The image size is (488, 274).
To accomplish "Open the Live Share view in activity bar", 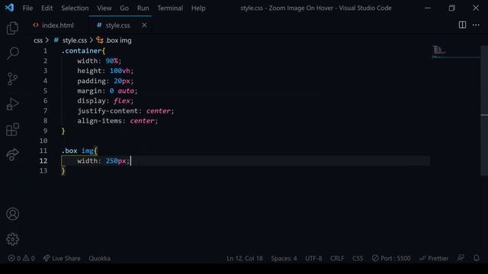I will (x=12, y=155).
